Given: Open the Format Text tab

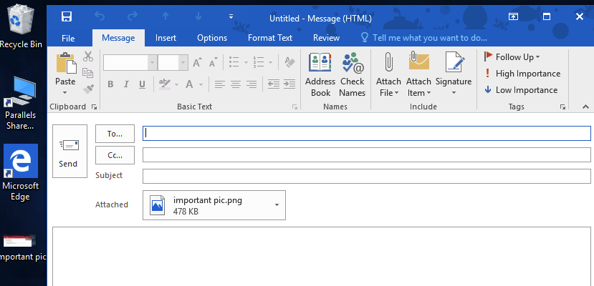Looking at the screenshot, I should pyautogui.click(x=269, y=38).
